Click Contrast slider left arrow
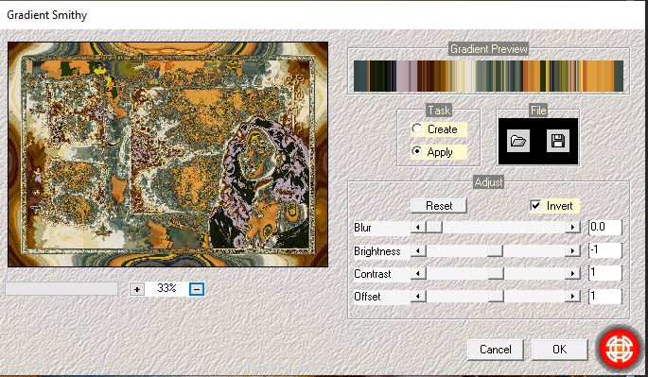 (x=418, y=273)
